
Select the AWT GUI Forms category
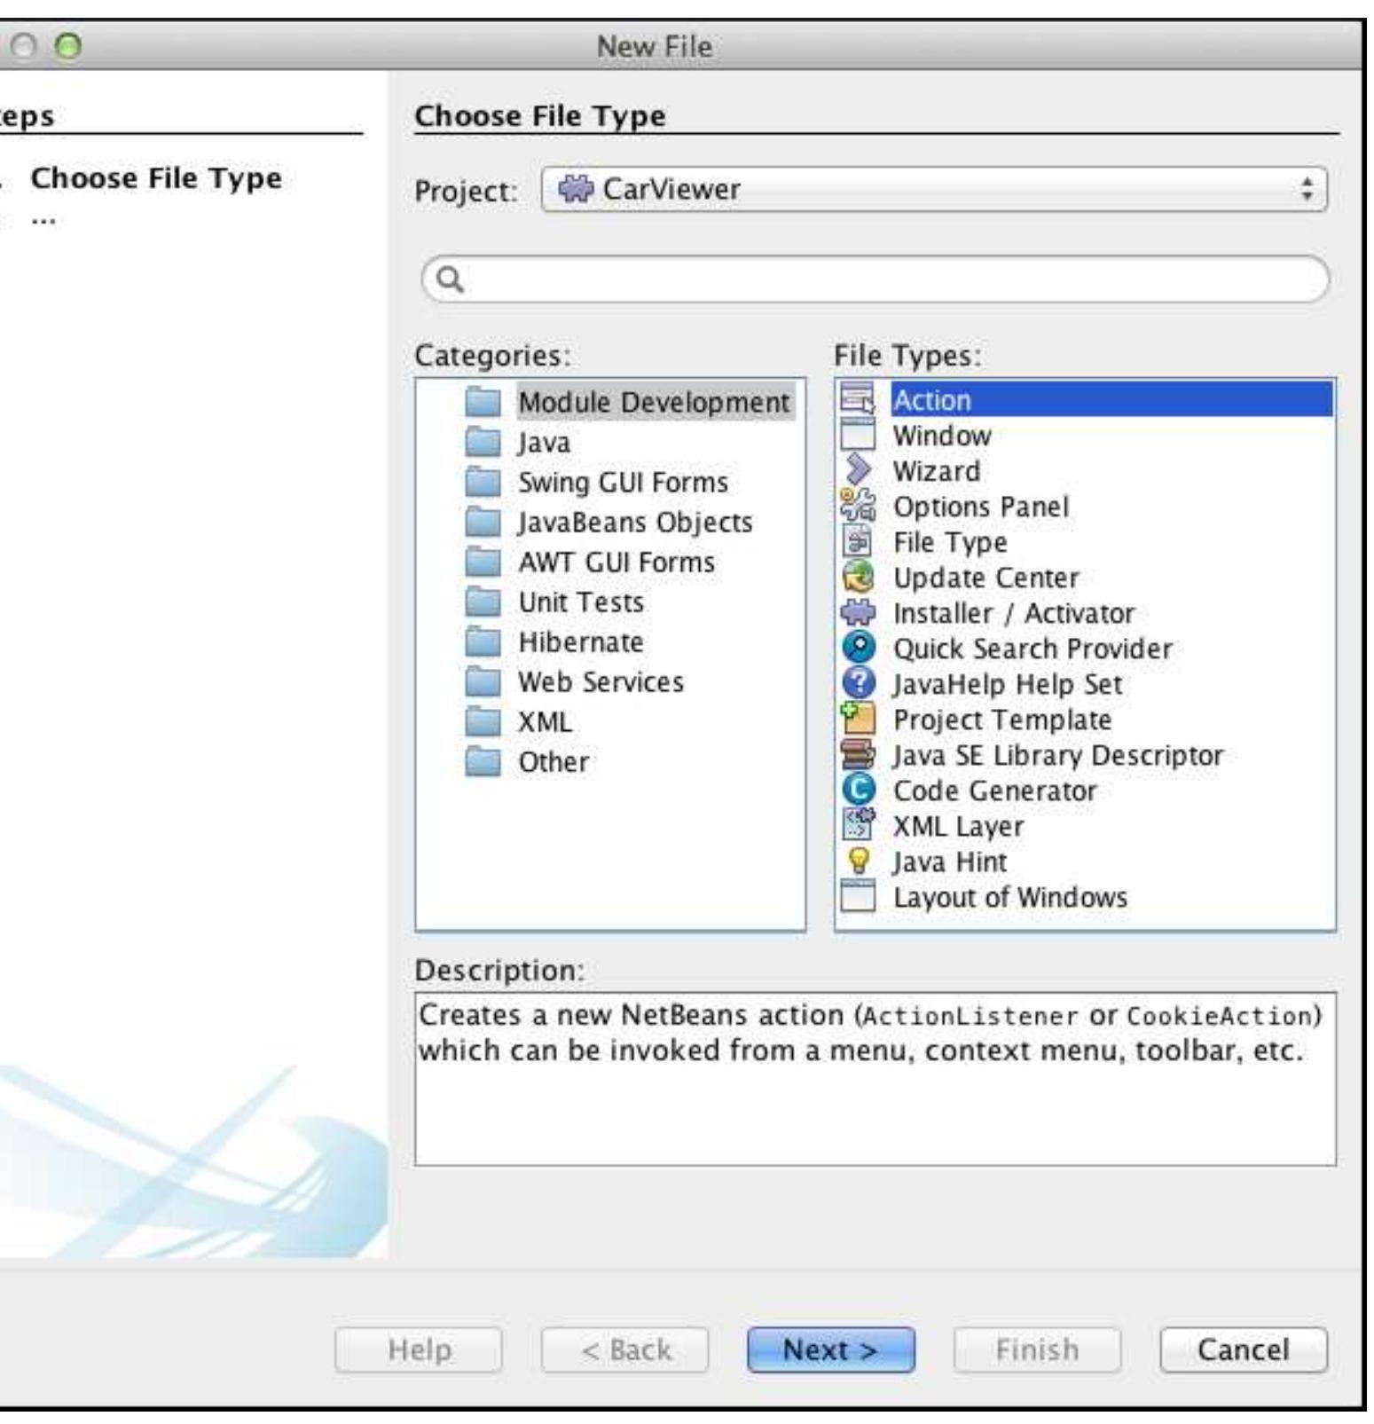616,562
